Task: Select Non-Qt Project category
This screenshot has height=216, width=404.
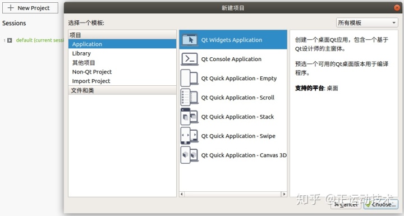Action: click(x=122, y=72)
